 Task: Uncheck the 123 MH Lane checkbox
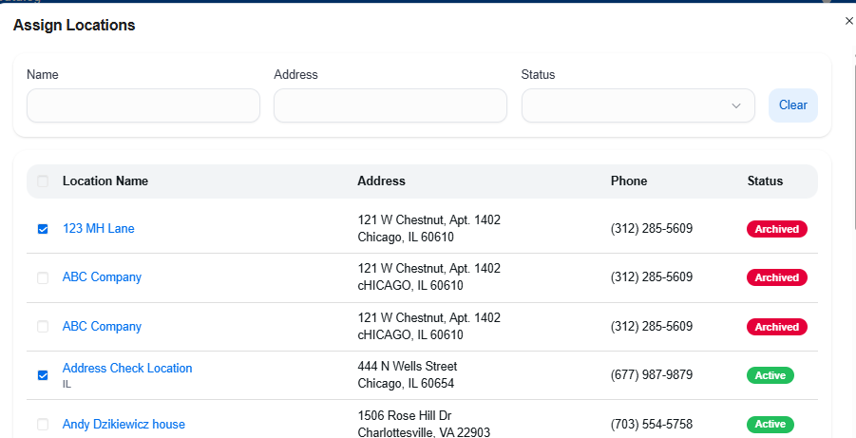tap(43, 229)
